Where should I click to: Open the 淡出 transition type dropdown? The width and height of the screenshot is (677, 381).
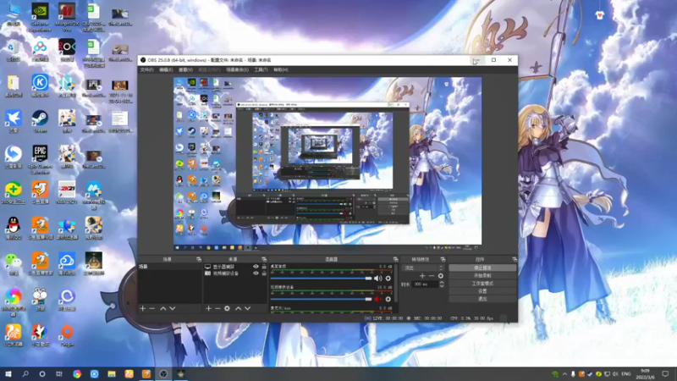coord(422,268)
